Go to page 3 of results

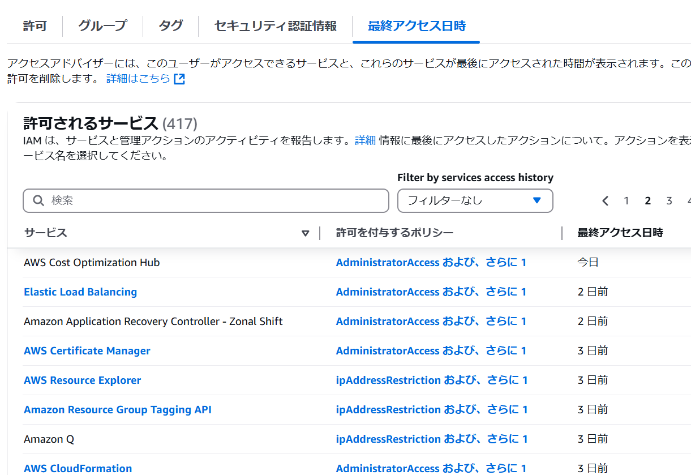[669, 201]
